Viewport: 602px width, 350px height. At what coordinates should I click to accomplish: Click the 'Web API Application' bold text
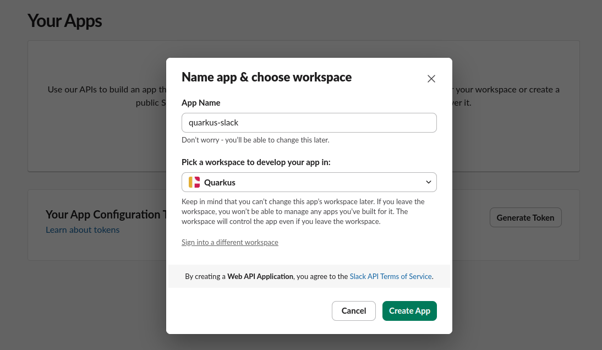click(260, 276)
